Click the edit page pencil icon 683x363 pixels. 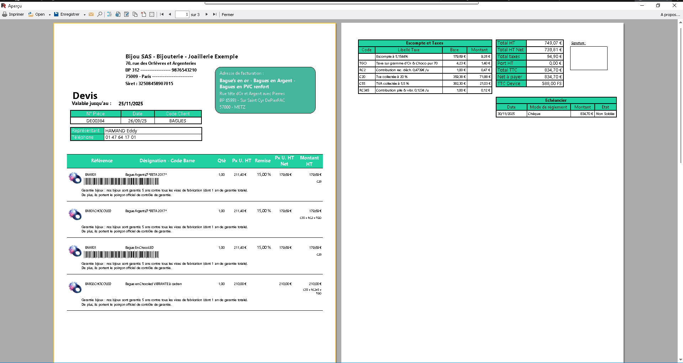(x=126, y=15)
